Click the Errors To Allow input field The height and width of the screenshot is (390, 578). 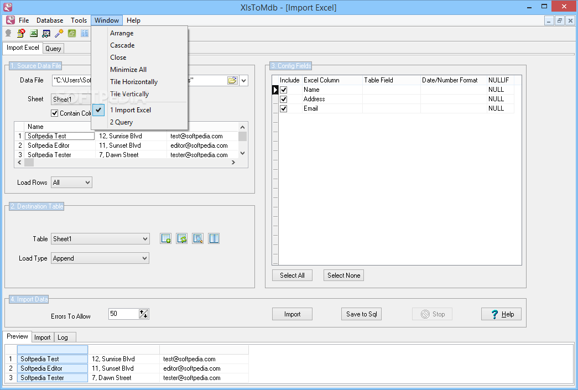pos(123,314)
